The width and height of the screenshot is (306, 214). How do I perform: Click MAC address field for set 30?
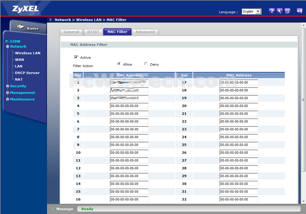point(239,184)
